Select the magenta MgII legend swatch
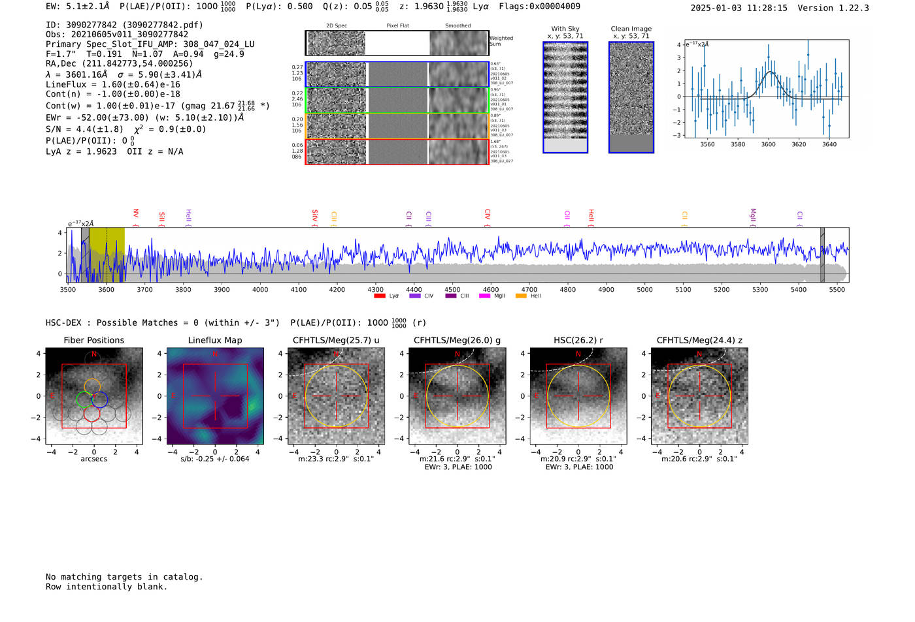 pyautogui.click(x=485, y=296)
